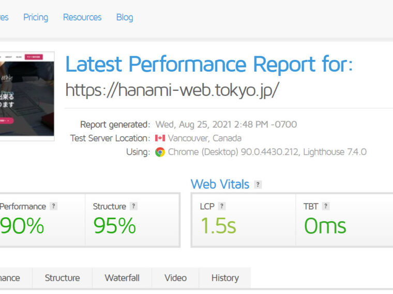Click the Latest Performance Report heading
The width and height of the screenshot is (393, 294).
(209, 64)
